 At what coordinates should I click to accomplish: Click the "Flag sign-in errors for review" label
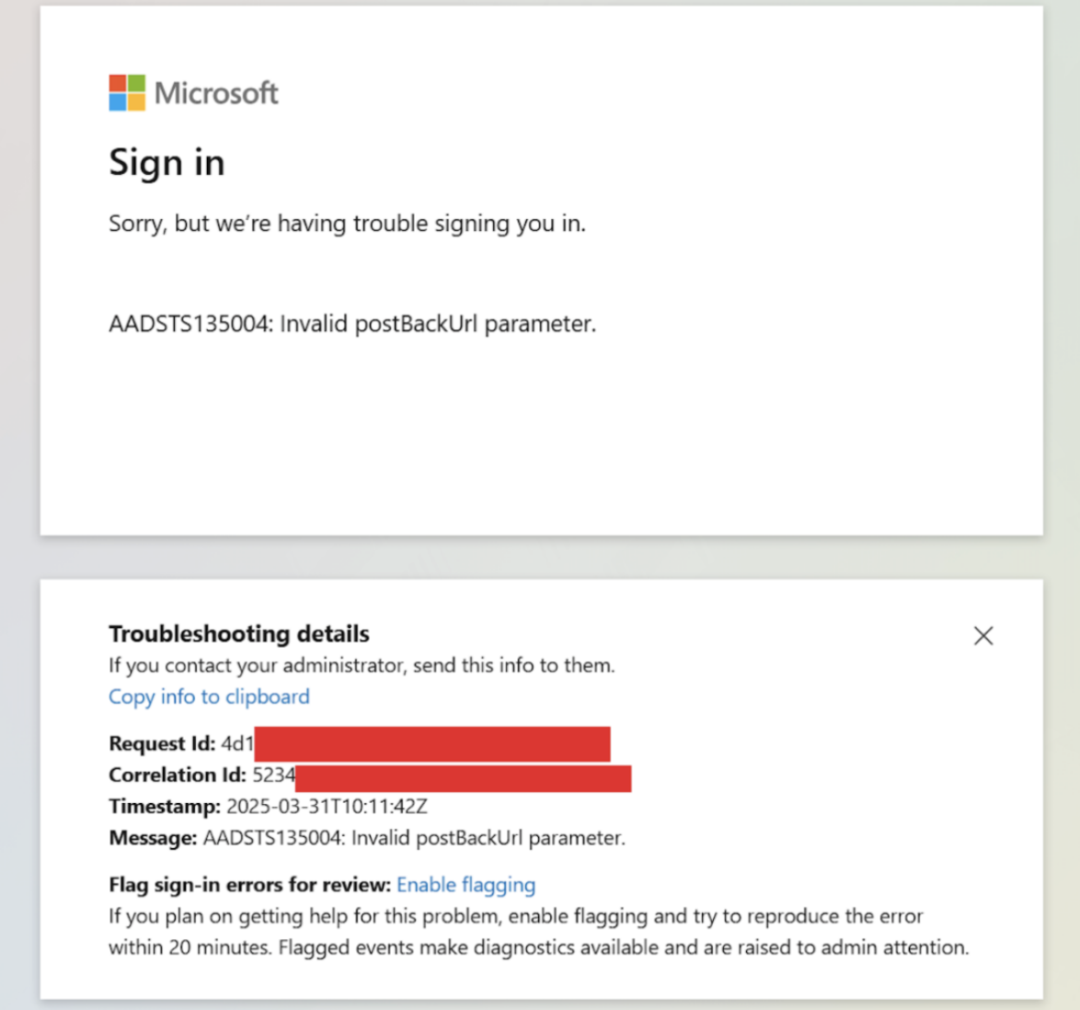249,885
